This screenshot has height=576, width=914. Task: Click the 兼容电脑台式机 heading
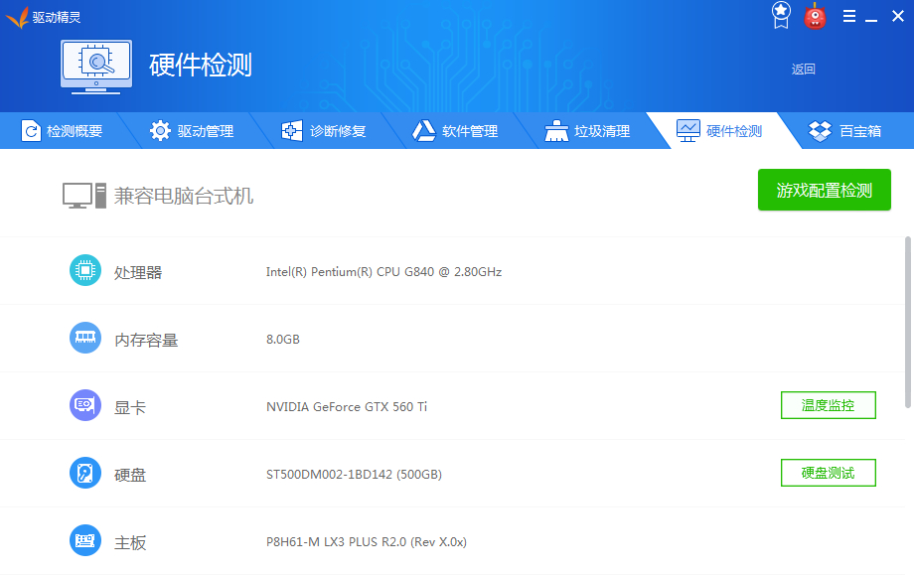tap(184, 196)
